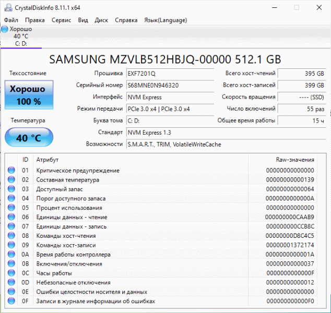
Task: Open the Справка menu
Action: tap(126, 20)
